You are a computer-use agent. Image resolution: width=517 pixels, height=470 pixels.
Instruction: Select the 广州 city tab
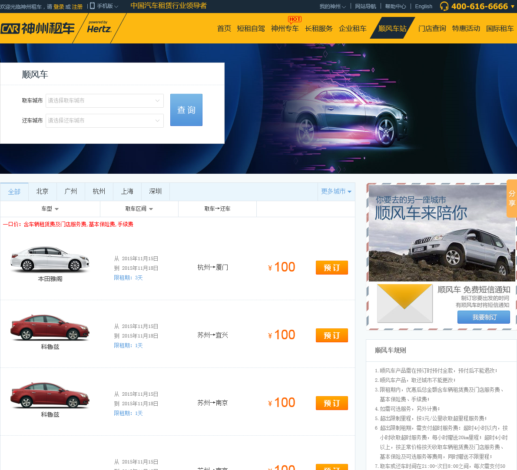pos(70,192)
